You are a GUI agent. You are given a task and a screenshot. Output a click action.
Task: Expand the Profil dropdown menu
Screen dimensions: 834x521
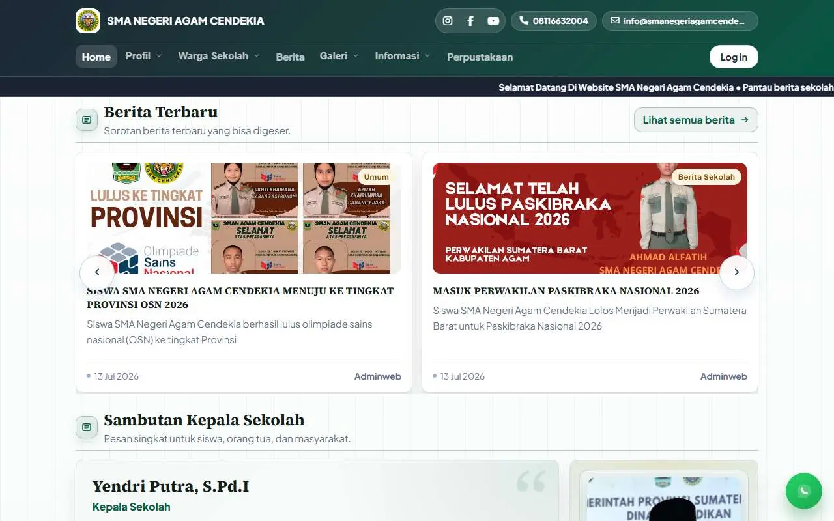143,56
